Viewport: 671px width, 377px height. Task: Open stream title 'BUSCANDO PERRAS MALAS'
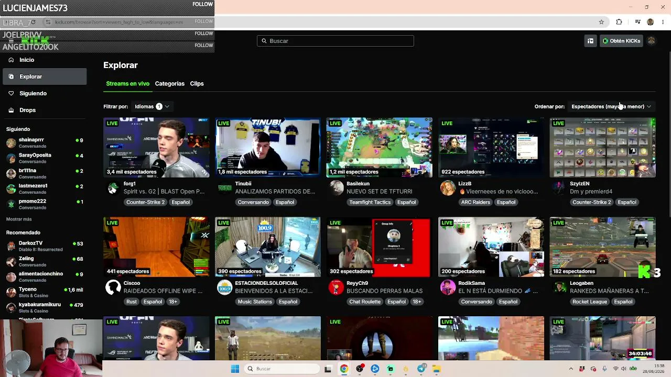click(385, 291)
